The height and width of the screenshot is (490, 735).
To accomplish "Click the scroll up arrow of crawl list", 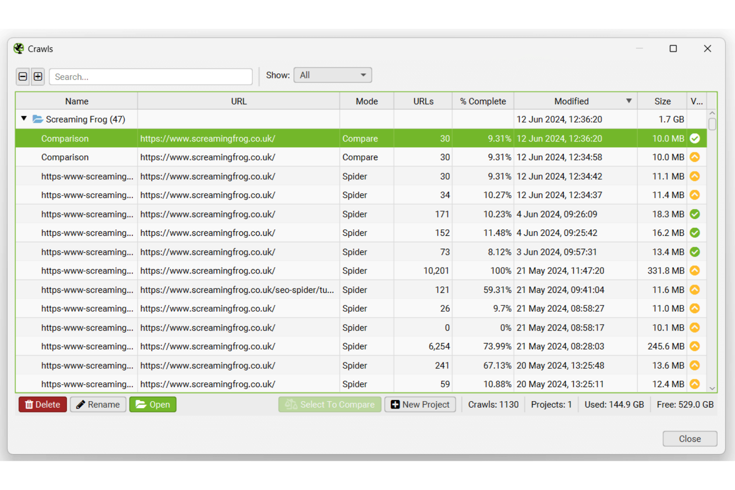I will (x=712, y=113).
